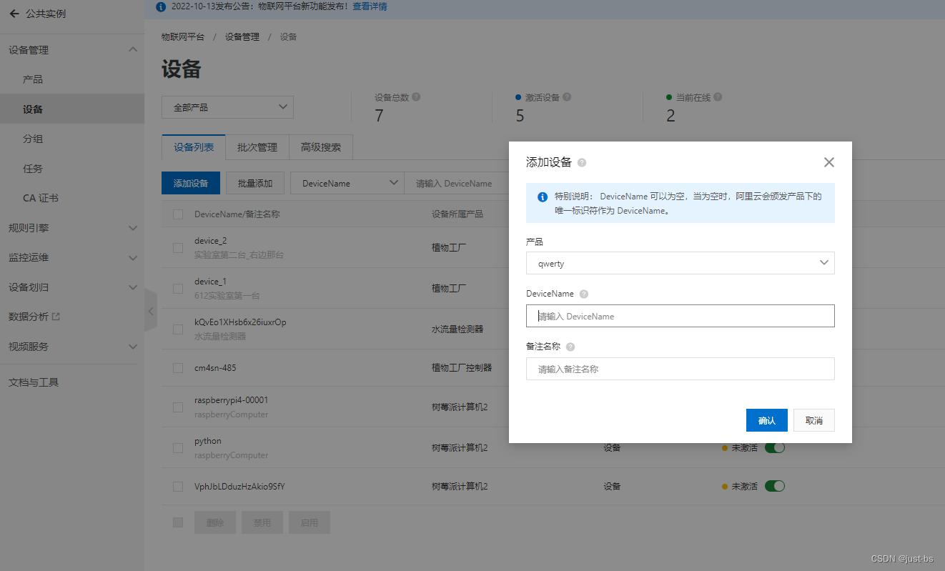The image size is (945, 571).
Task: Click device name device_2 in the list
Action: [210, 241]
